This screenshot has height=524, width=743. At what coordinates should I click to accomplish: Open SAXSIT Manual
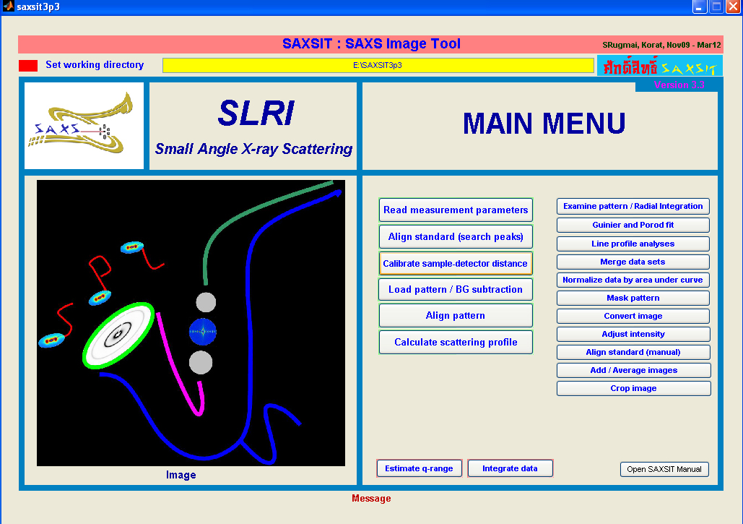pyautogui.click(x=664, y=469)
